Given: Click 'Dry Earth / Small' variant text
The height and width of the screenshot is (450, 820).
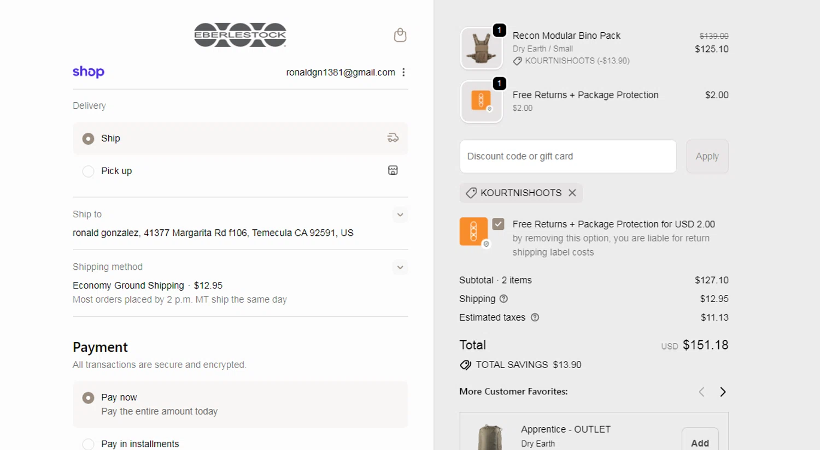Looking at the screenshot, I should click(x=543, y=49).
